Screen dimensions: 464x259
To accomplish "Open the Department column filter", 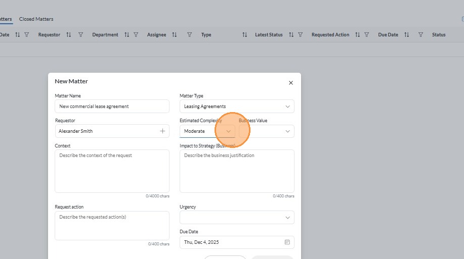I will point(137,35).
